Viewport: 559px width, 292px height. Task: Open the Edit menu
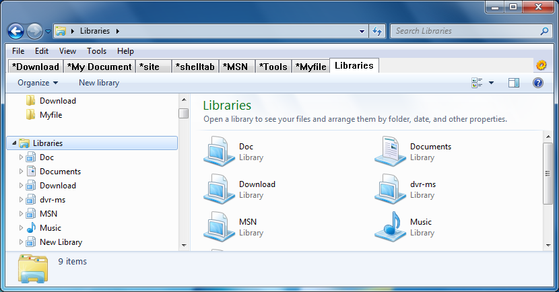(41, 51)
